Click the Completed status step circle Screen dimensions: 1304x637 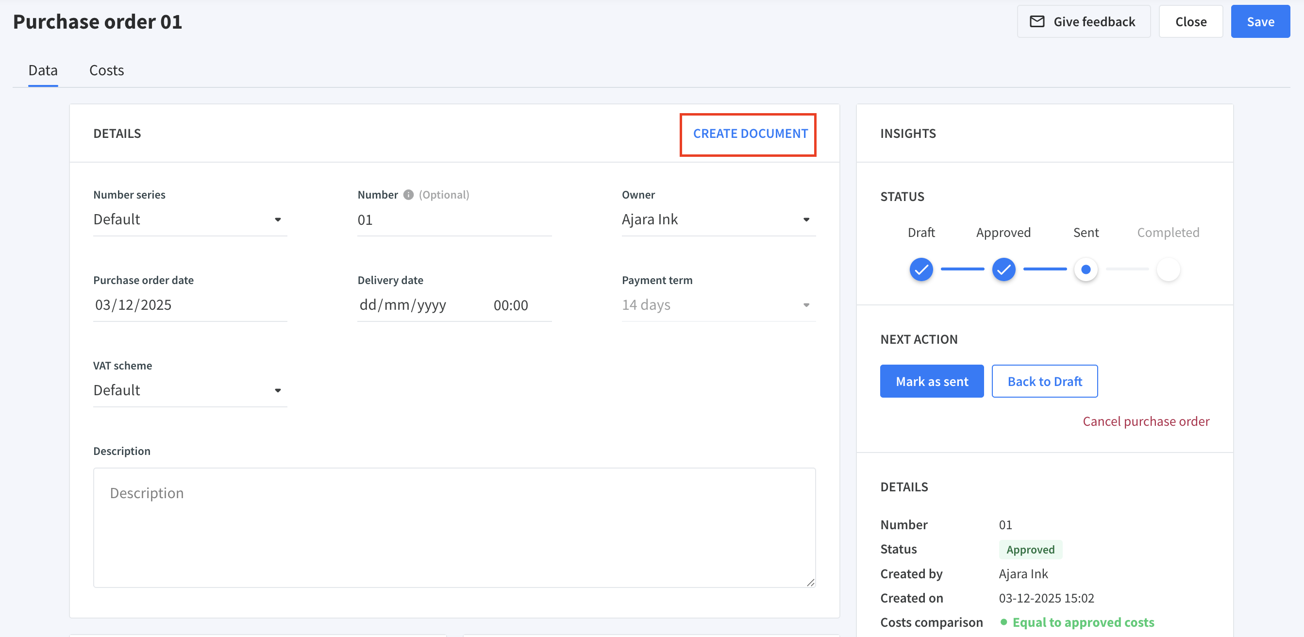1169,269
